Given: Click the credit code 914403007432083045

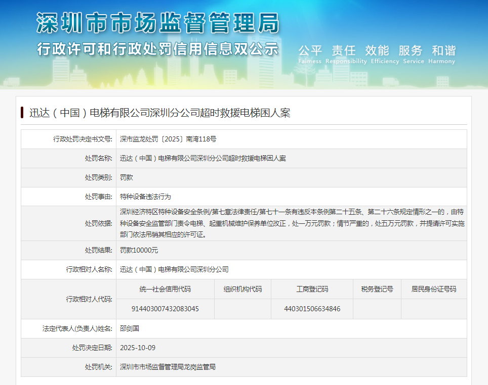Looking at the screenshot, I should [165, 309].
